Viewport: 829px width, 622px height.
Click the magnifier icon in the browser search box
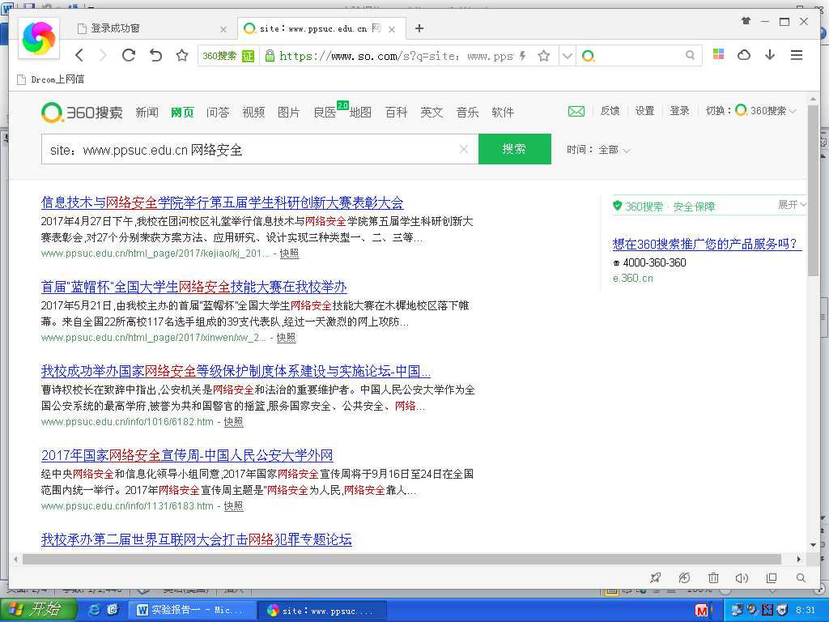[x=690, y=55]
